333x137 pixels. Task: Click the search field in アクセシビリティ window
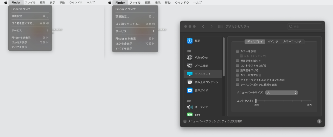click(x=305, y=27)
